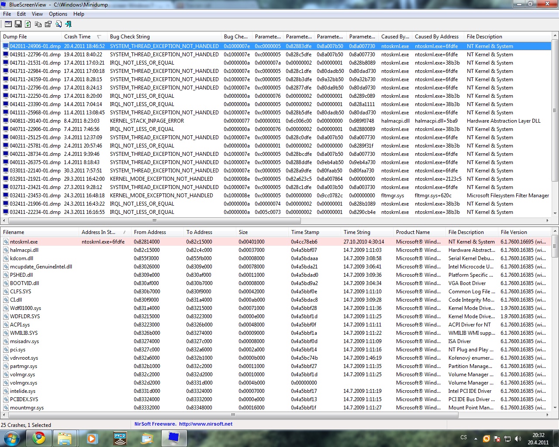Click the dump icon beside 040811-29140-01.dmp
The height and width of the screenshot is (447, 559).
(6, 121)
